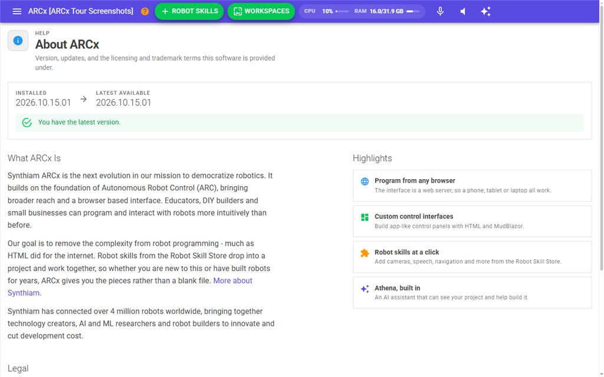Image resolution: width=604 pixels, height=377 pixels.
Task: Click the You have the latest version message
Action: point(80,123)
